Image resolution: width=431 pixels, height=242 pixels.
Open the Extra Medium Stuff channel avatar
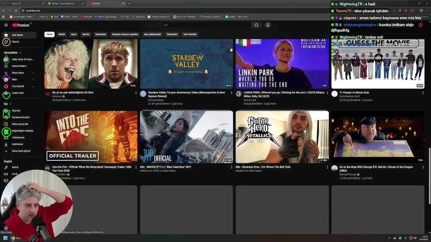click(334, 94)
